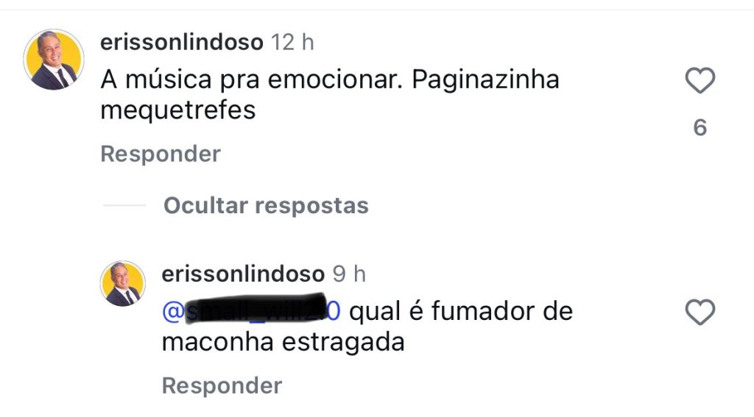Tap Responder under the reply comment
Screen dimensions: 754x417
pyautogui.click(x=222, y=386)
